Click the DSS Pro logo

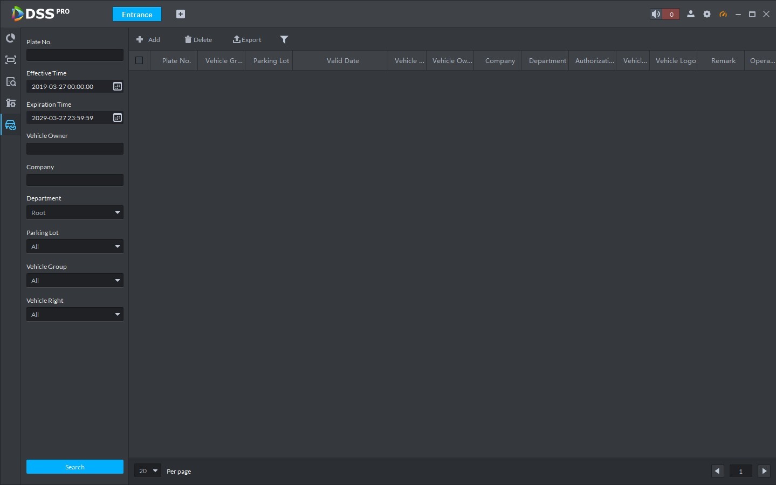(40, 13)
